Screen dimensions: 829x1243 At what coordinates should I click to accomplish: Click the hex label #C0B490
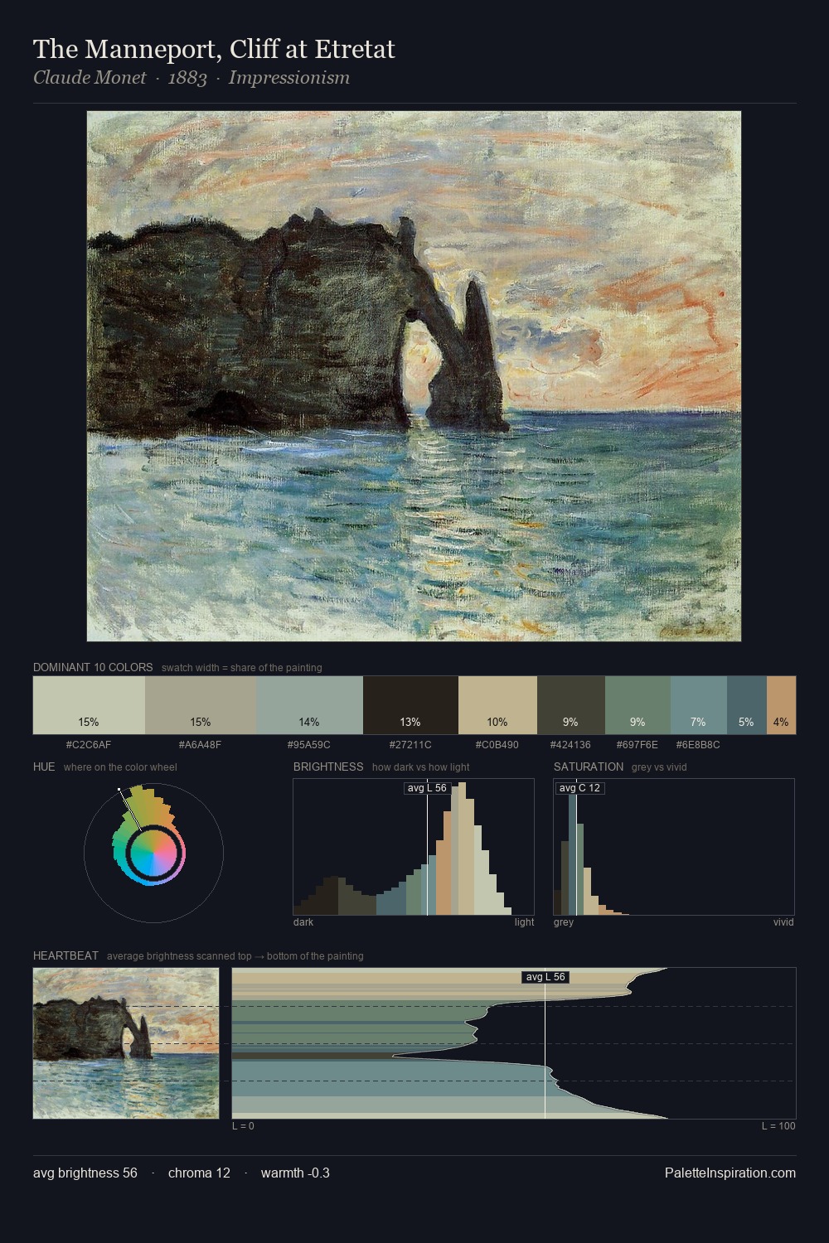point(497,744)
